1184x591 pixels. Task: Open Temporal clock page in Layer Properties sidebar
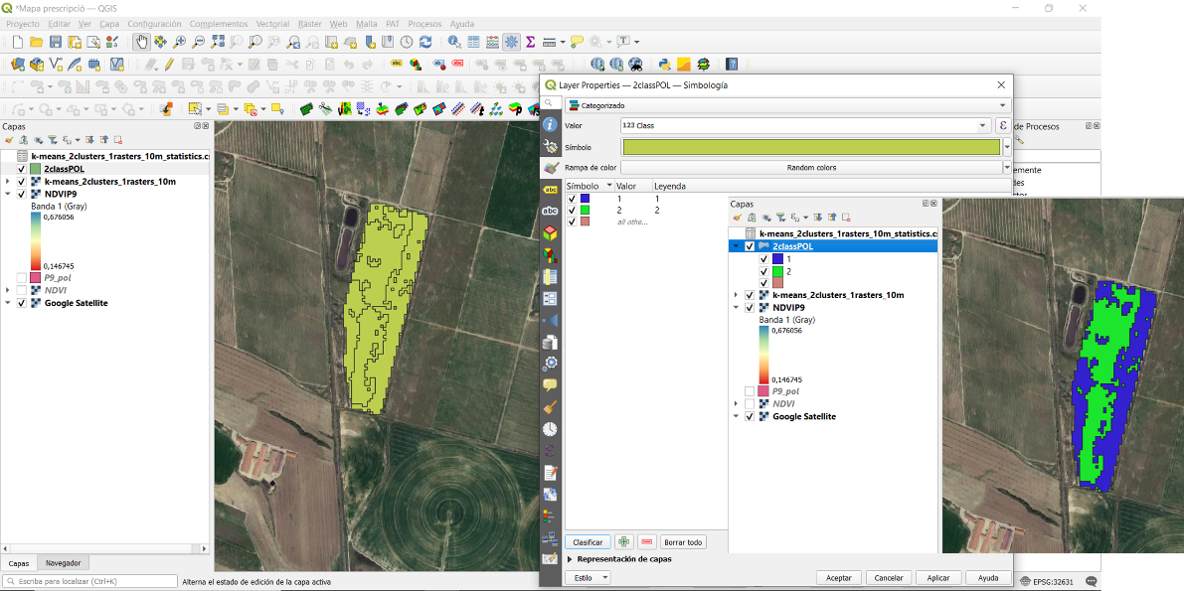tap(551, 429)
